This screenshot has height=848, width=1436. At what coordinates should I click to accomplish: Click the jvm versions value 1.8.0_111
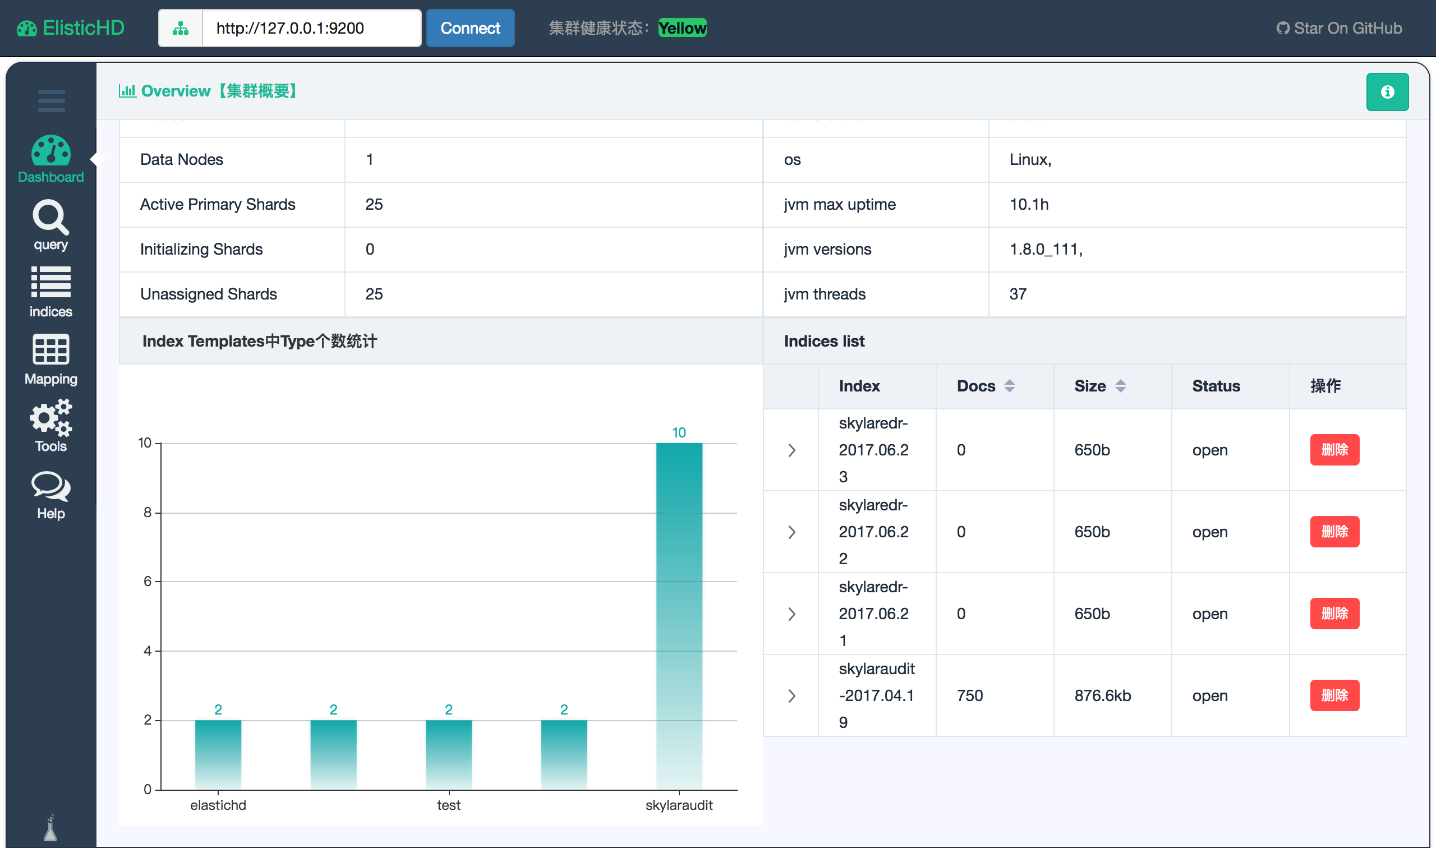(1046, 249)
